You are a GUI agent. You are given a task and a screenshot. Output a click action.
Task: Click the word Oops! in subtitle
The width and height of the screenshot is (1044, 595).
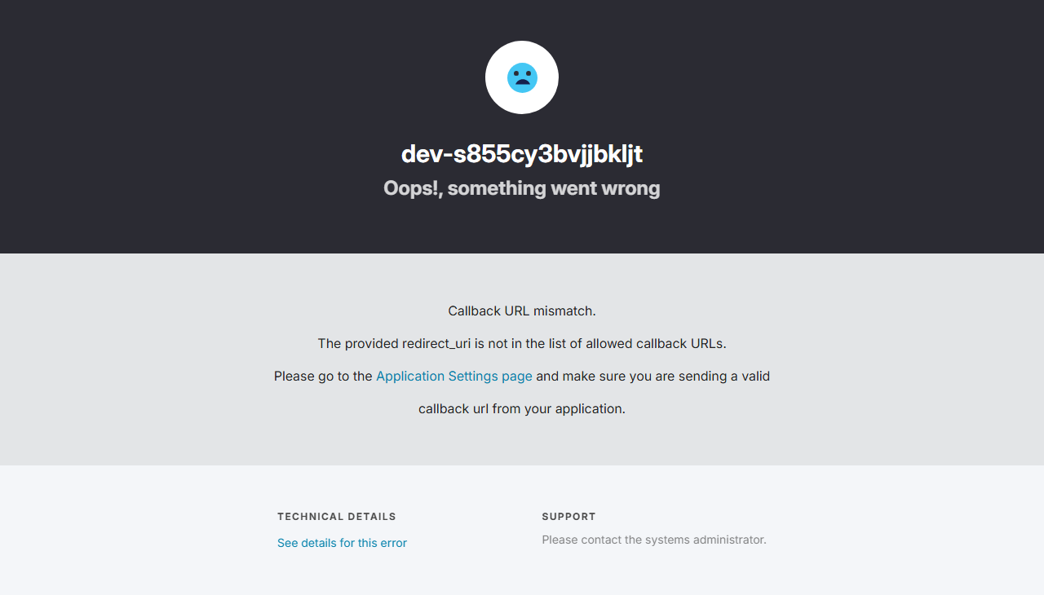coord(413,188)
